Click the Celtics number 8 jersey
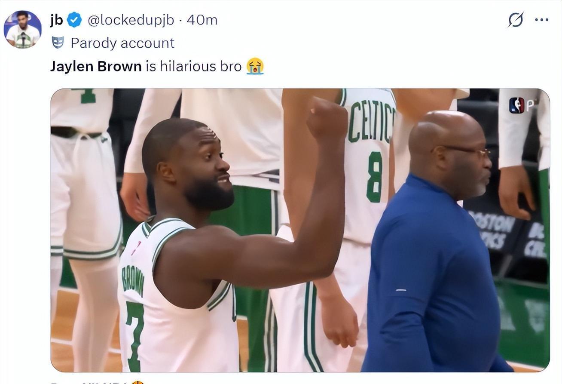The height and width of the screenshot is (384, 562). coord(369,172)
